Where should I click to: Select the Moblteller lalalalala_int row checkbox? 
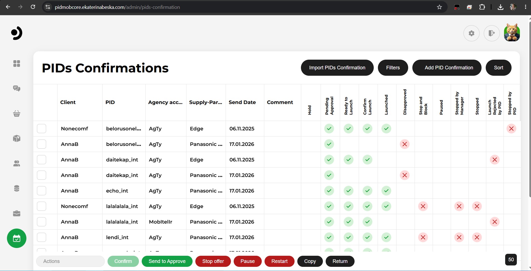coord(41,222)
